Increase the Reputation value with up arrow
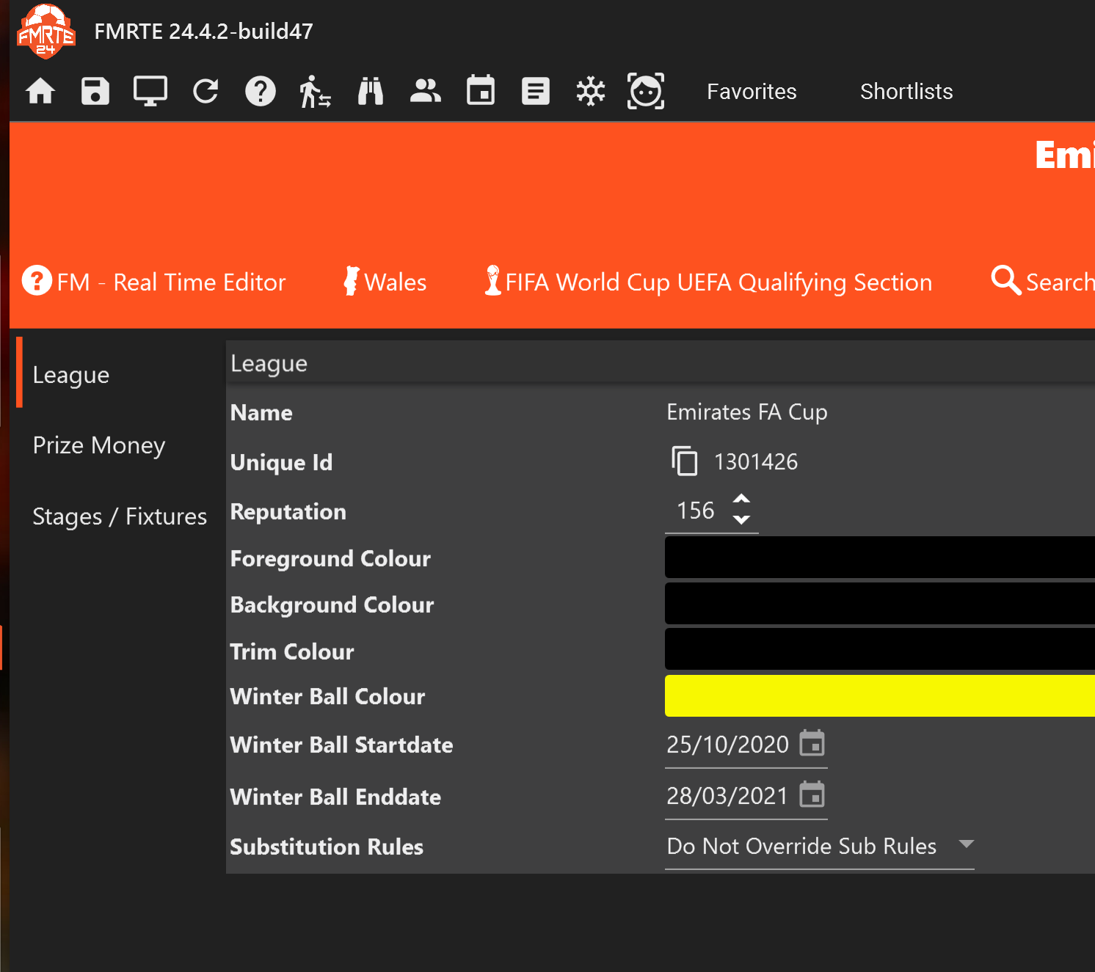 [742, 499]
